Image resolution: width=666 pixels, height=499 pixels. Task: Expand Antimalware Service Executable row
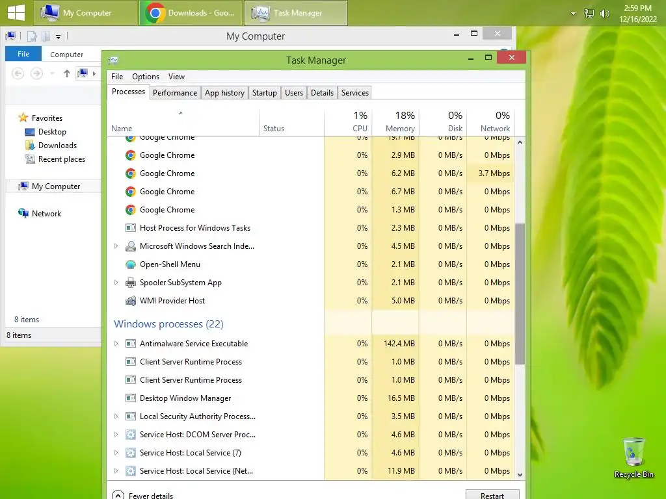point(116,344)
